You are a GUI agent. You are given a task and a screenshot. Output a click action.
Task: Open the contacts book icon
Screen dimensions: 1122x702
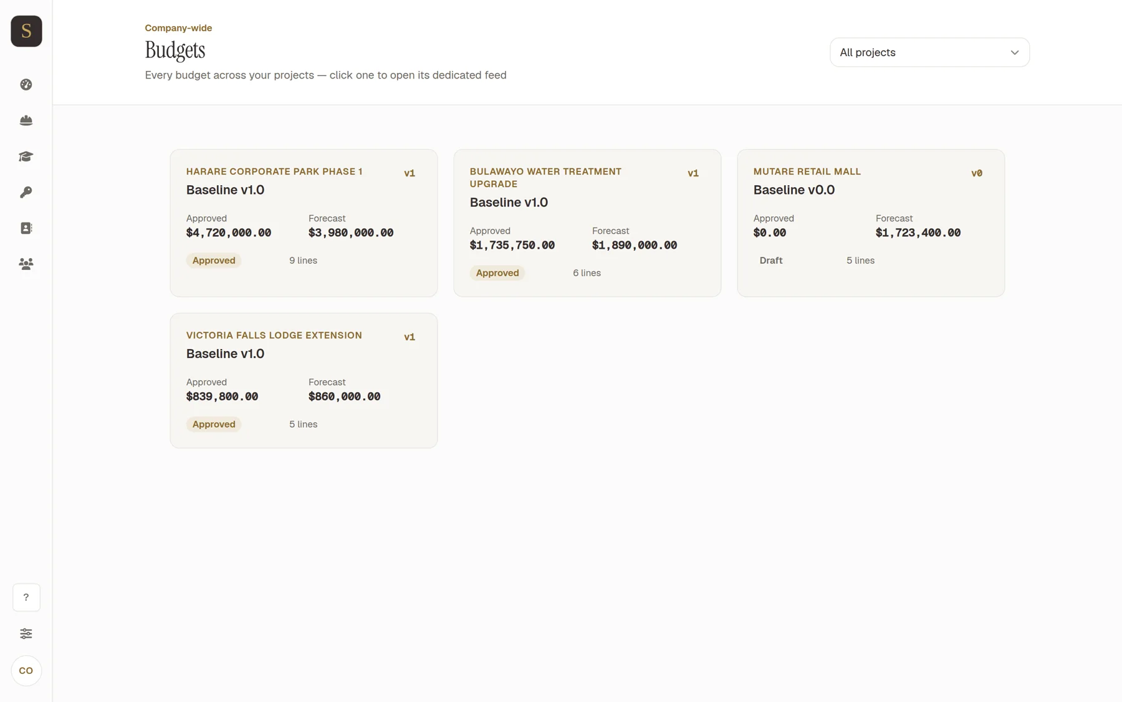tap(26, 228)
